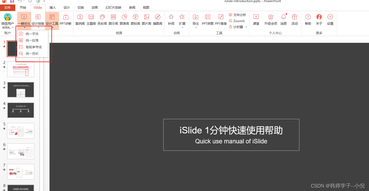Select 智能参考线 from the dropdown menu

pos(32,47)
